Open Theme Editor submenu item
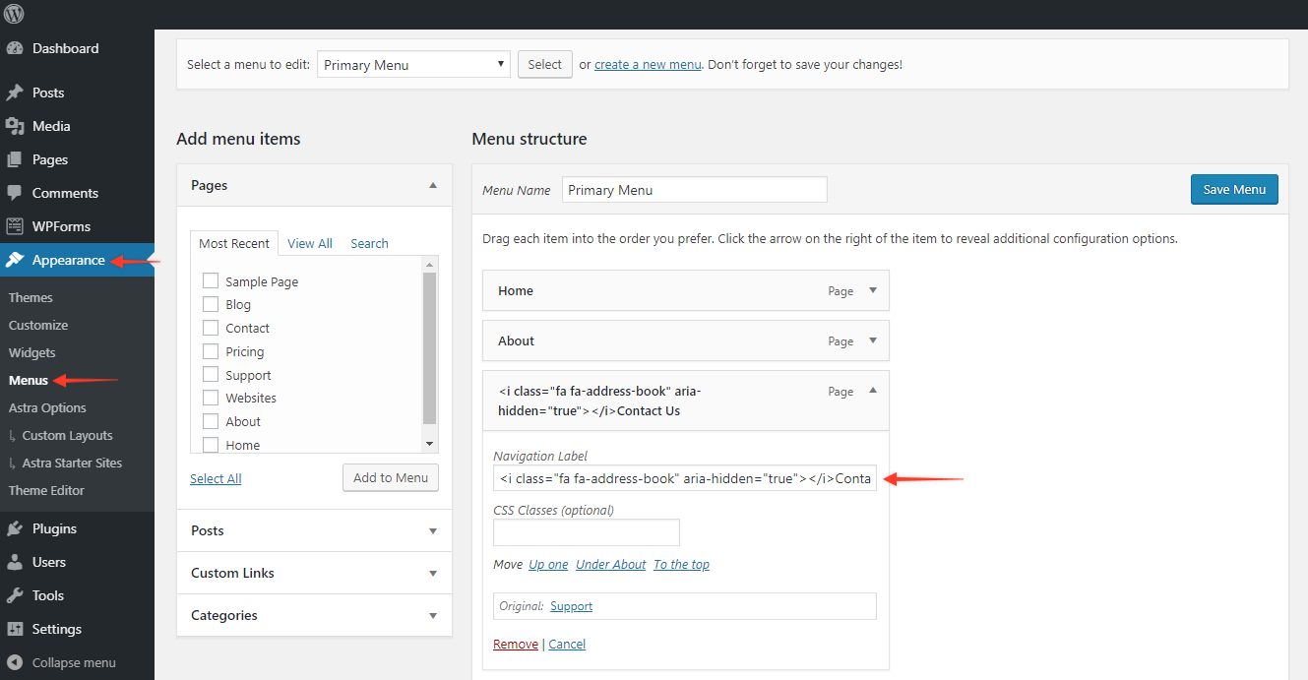This screenshot has width=1308, height=680. [x=46, y=490]
